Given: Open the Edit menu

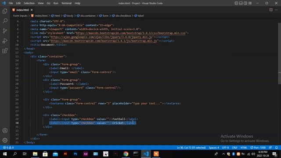Looking at the screenshot, I should [x=18, y=3].
